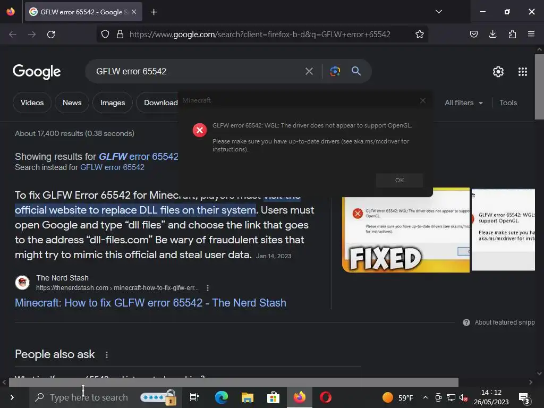
Task: Open clock showing 14:12
Action: [x=491, y=397]
